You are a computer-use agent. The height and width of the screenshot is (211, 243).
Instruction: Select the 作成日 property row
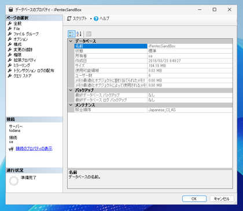pyautogui.click(x=153, y=61)
